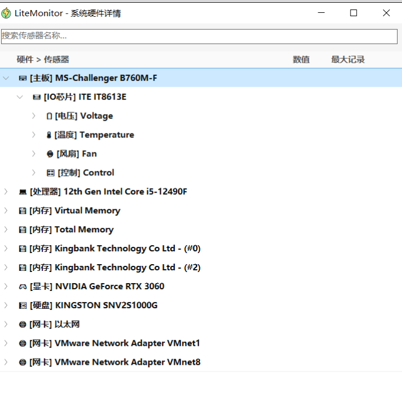Image resolution: width=402 pixels, height=420 pixels.
Task: Select the [控制] Control row text
Action: (x=86, y=173)
